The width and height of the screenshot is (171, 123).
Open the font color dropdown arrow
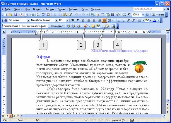tap(158, 20)
